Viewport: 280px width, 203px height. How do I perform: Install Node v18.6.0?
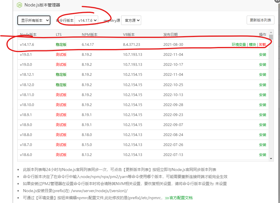(263, 155)
